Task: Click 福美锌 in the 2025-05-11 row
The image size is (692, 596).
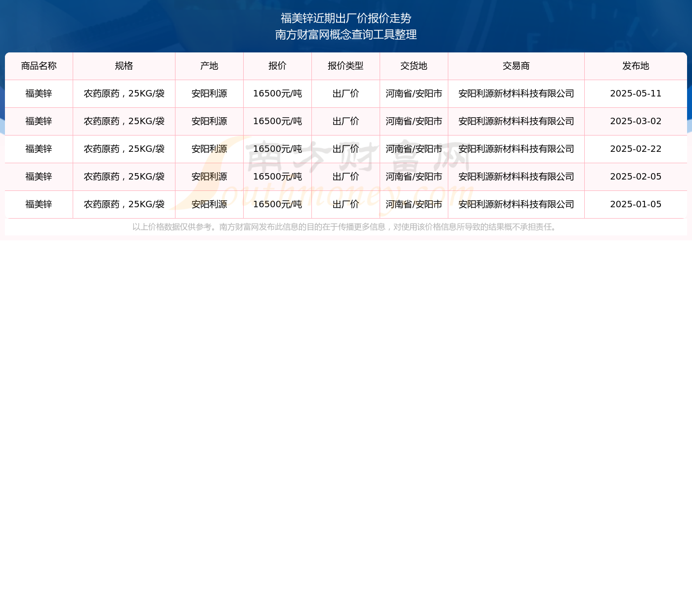Action: (39, 94)
